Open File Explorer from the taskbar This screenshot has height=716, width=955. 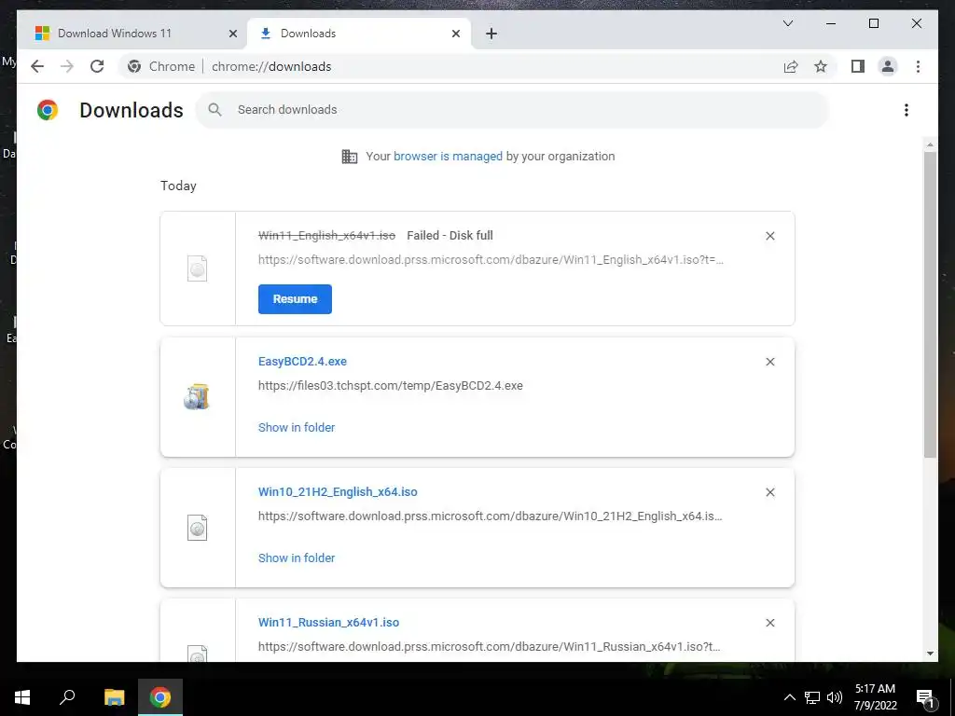click(x=114, y=697)
